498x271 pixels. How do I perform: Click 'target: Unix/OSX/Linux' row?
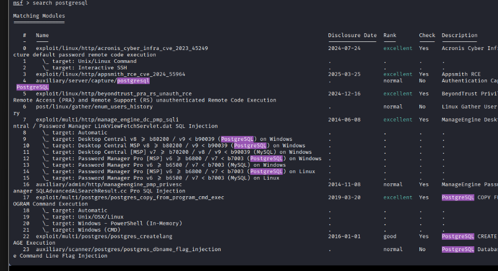pyautogui.click(x=83, y=217)
